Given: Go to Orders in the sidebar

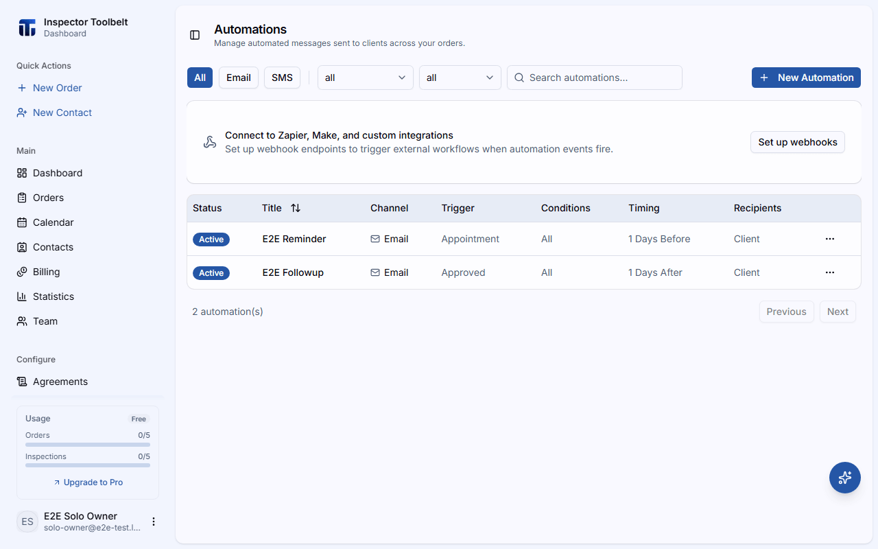Looking at the screenshot, I should coord(88,198).
